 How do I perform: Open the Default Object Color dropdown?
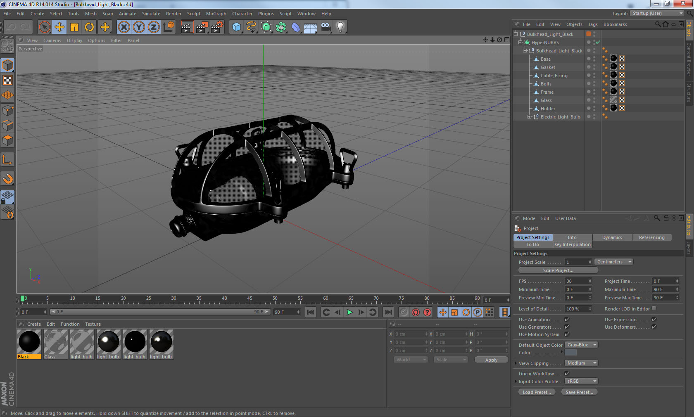(x=582, y=345)
